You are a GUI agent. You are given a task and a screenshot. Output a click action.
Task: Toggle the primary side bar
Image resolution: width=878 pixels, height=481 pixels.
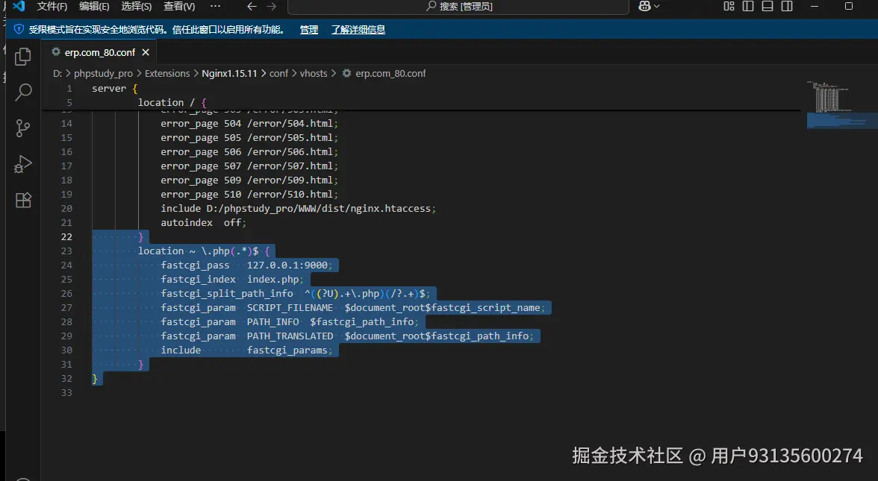click(748, 6)
